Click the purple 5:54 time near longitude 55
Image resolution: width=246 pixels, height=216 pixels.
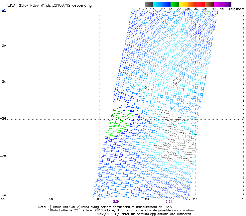169,202
